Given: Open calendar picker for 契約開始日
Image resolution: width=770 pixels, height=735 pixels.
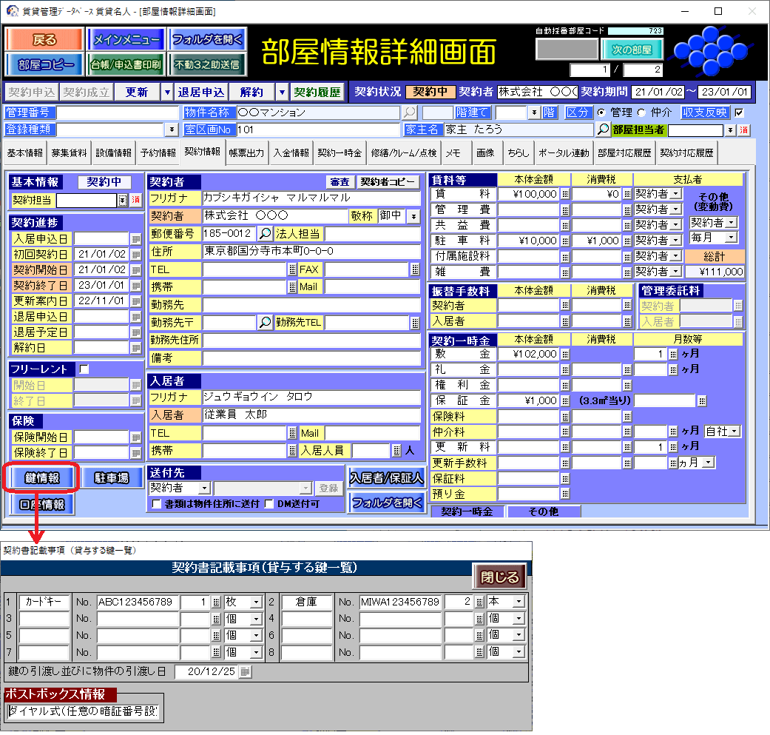Looking at the screenshot, I should 135,270.
